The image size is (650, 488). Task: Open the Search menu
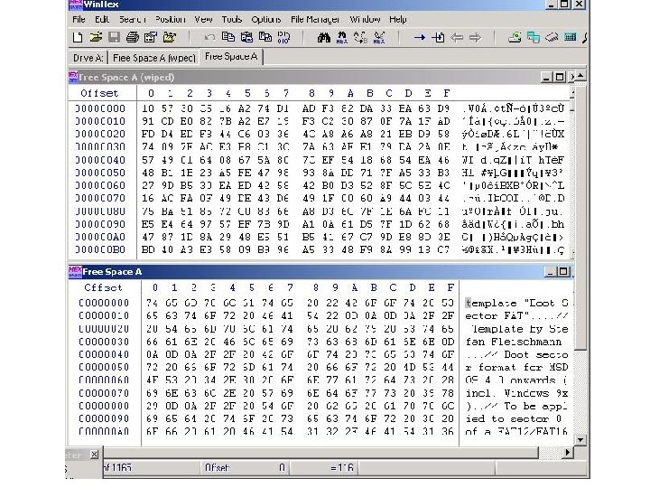[133, 19]
